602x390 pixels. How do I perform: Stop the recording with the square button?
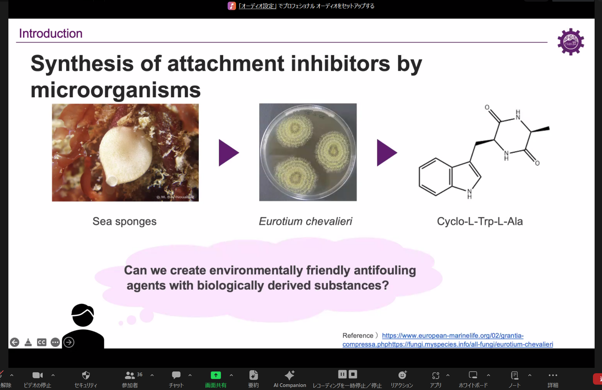[x=353, y=374]
